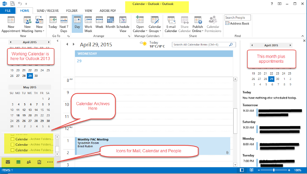Viewport: 307px width, 174px height.
Task: Select April 28 in left calendar
Action: click(24, 76)
